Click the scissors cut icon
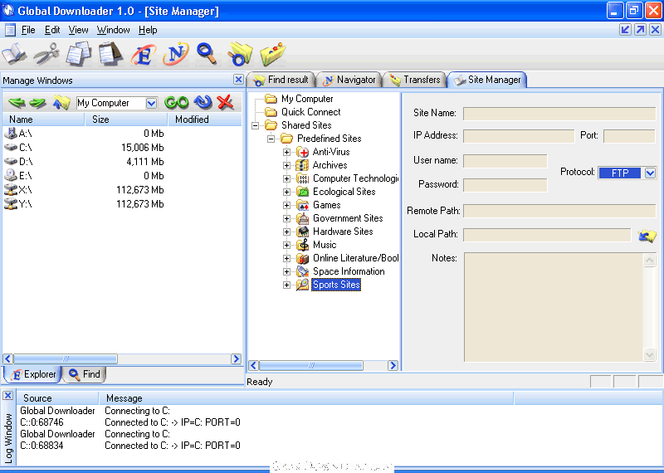The image size is (664, 473). click(x=46, y=54)
